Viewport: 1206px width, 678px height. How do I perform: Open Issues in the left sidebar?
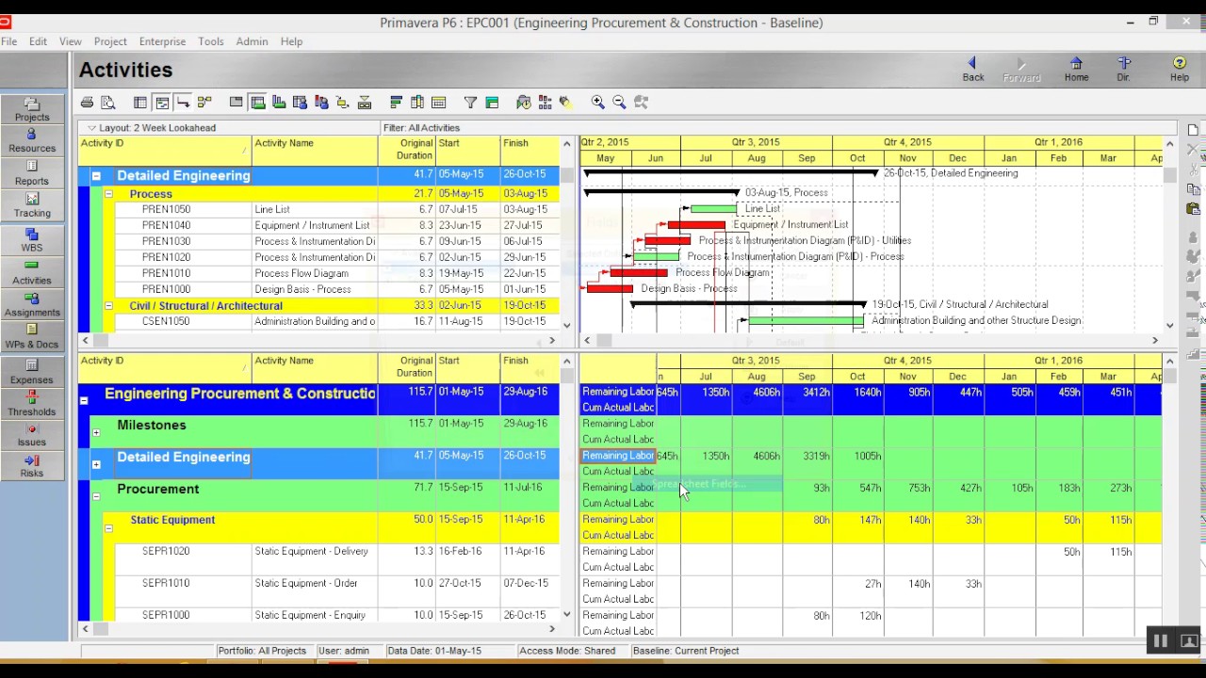31,435
